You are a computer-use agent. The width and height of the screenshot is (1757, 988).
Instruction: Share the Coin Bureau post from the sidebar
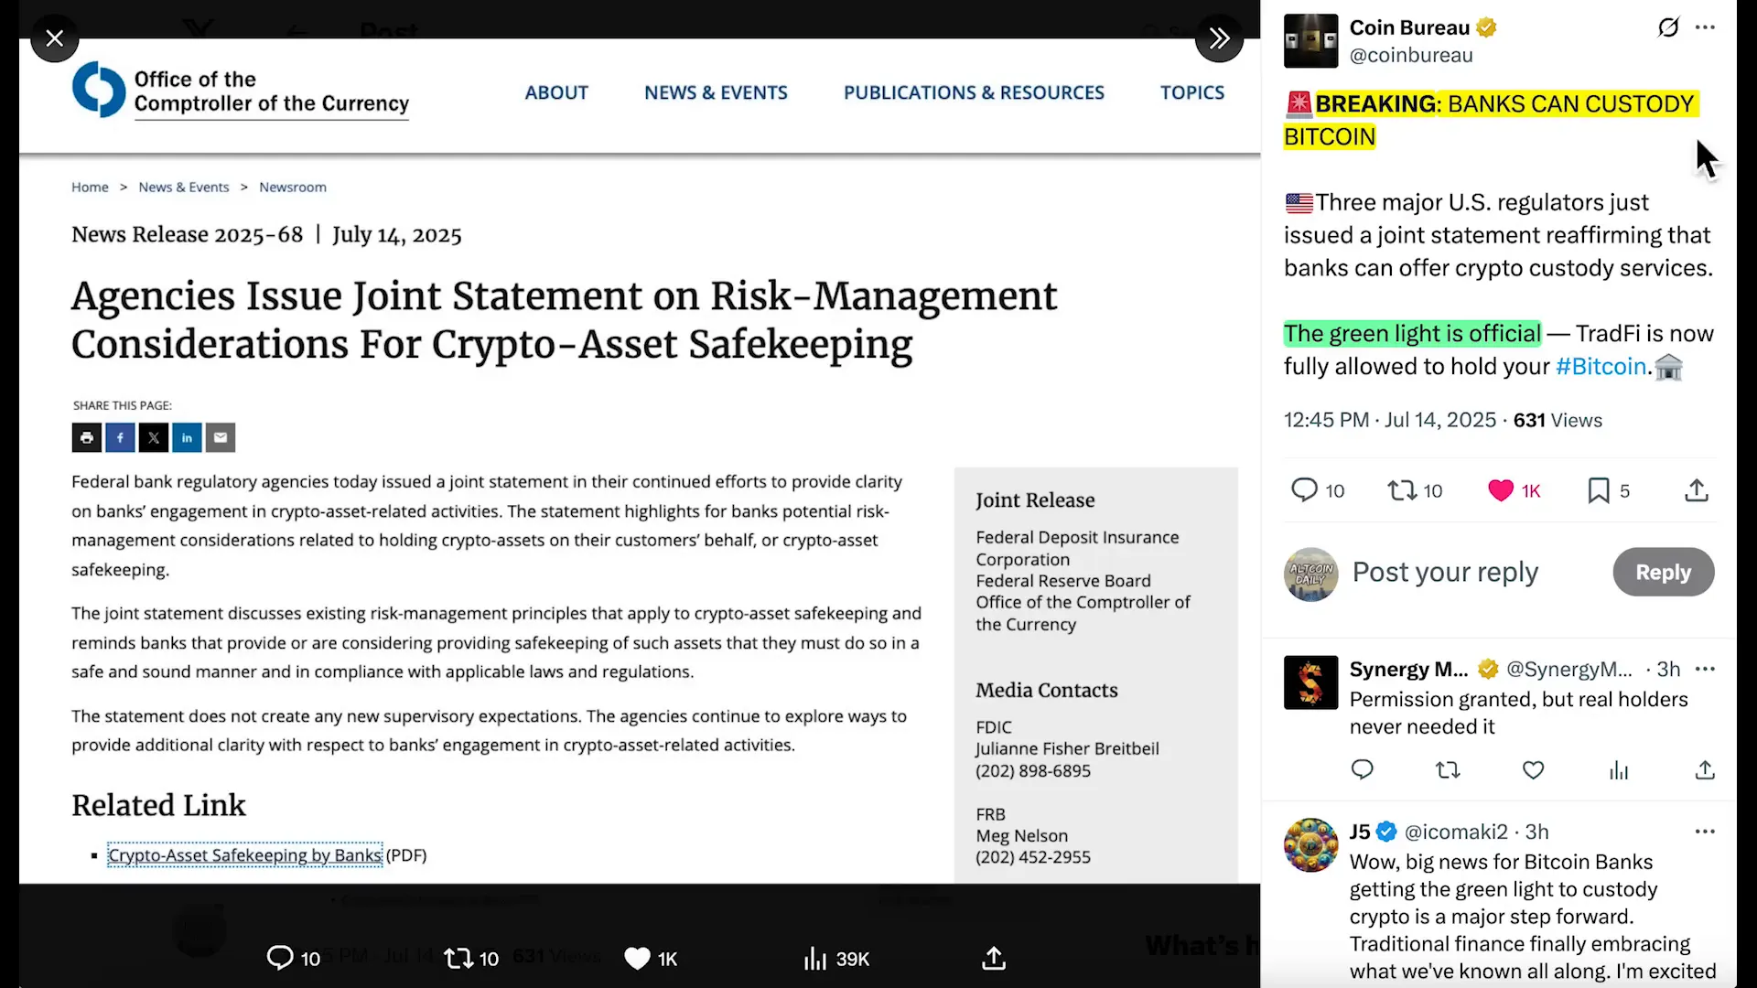click(1697, 490)
